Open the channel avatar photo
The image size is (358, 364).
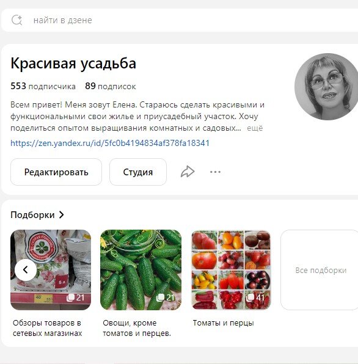point(327,87)
